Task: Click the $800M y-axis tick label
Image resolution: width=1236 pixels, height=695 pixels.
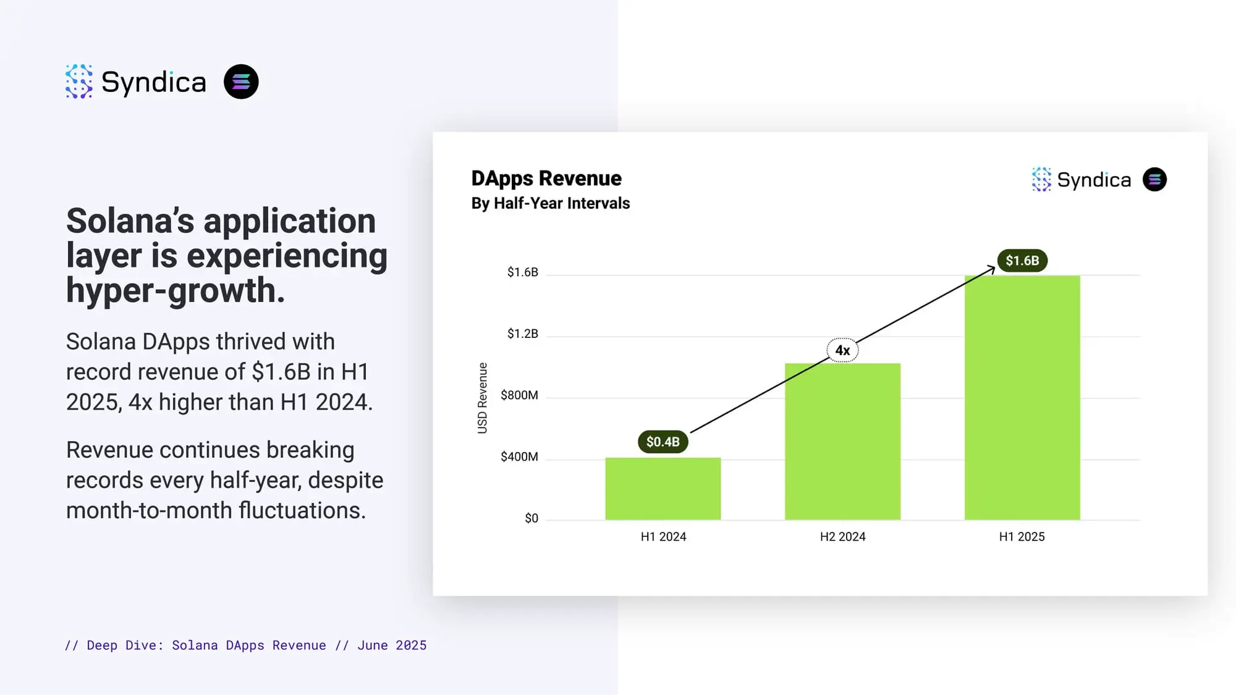Action: (519, 395)
